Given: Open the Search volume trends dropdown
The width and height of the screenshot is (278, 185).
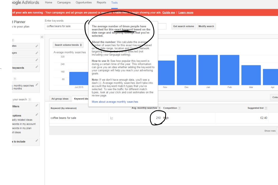Looking at the screenshot, I should pyautogui.click(x=68, y=45).
